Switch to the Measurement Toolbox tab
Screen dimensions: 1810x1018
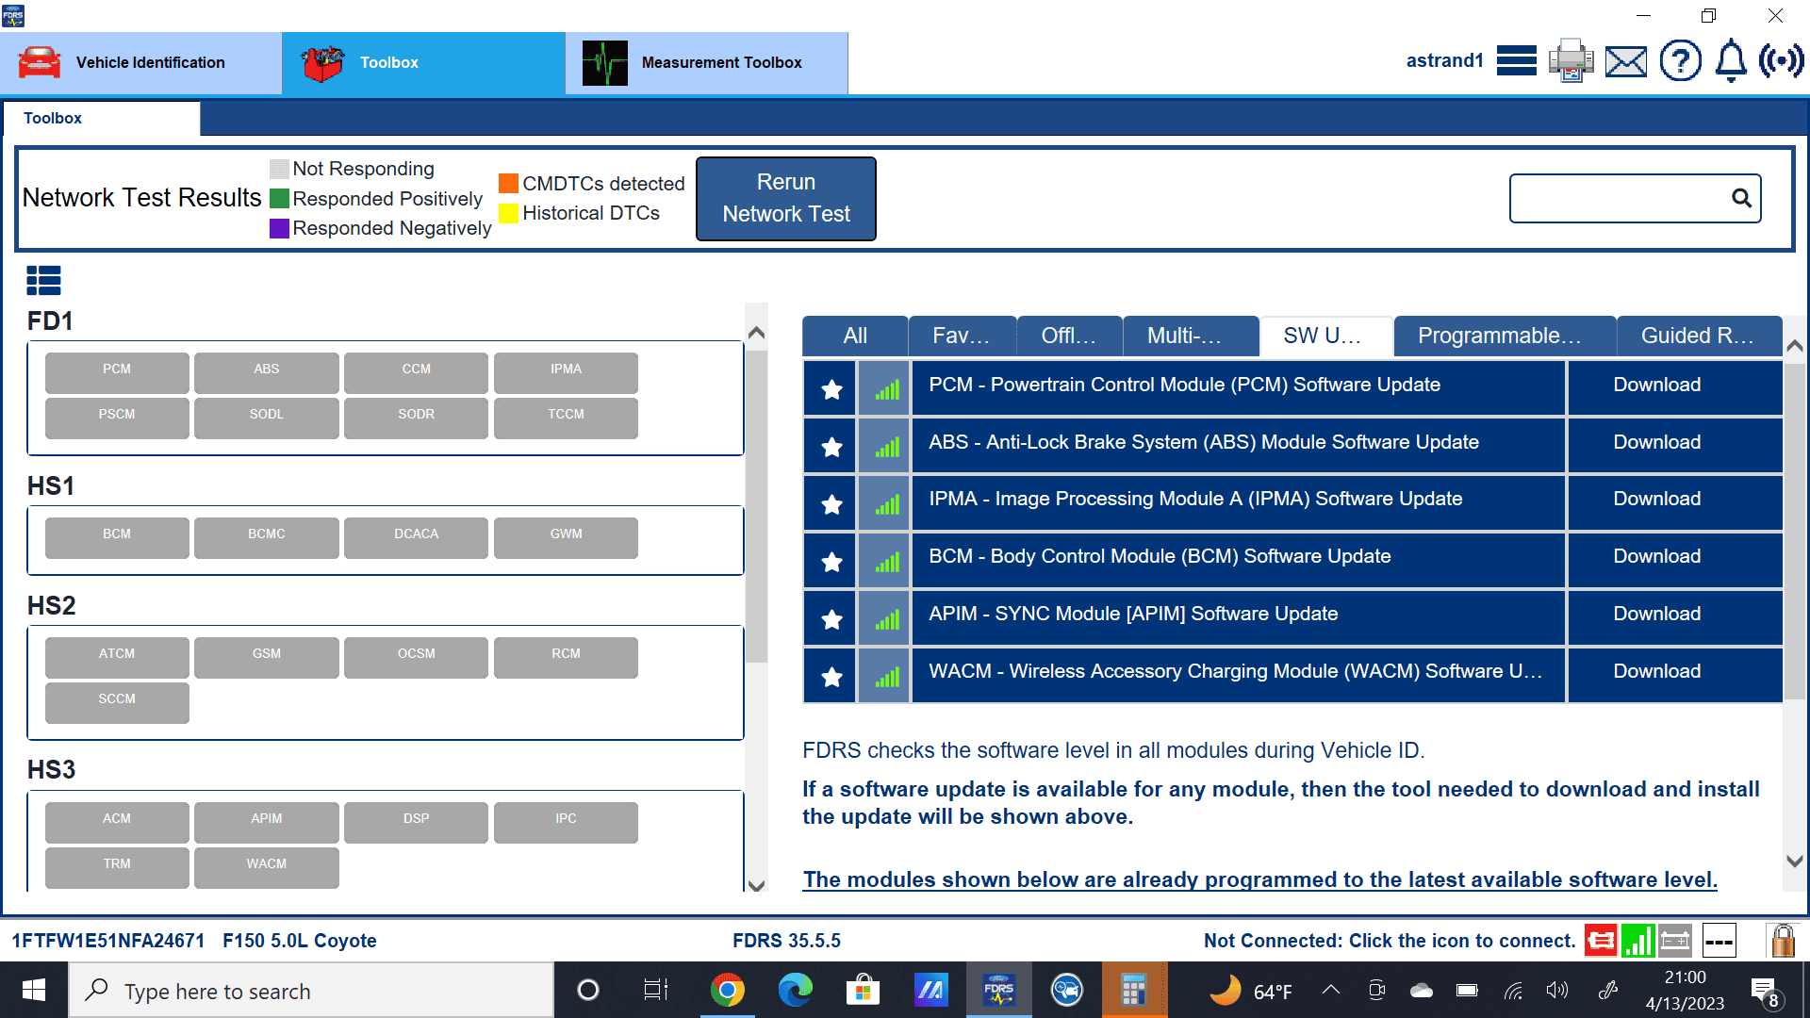[x=706, y=62]
